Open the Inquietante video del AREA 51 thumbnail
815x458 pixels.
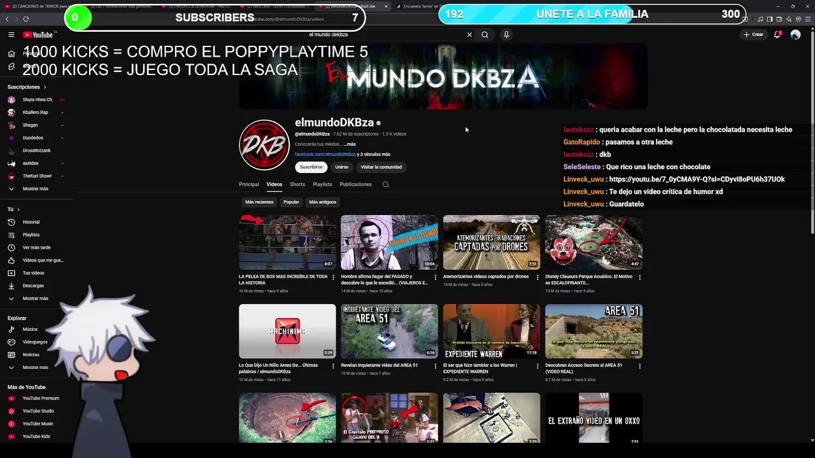[389, 331]
